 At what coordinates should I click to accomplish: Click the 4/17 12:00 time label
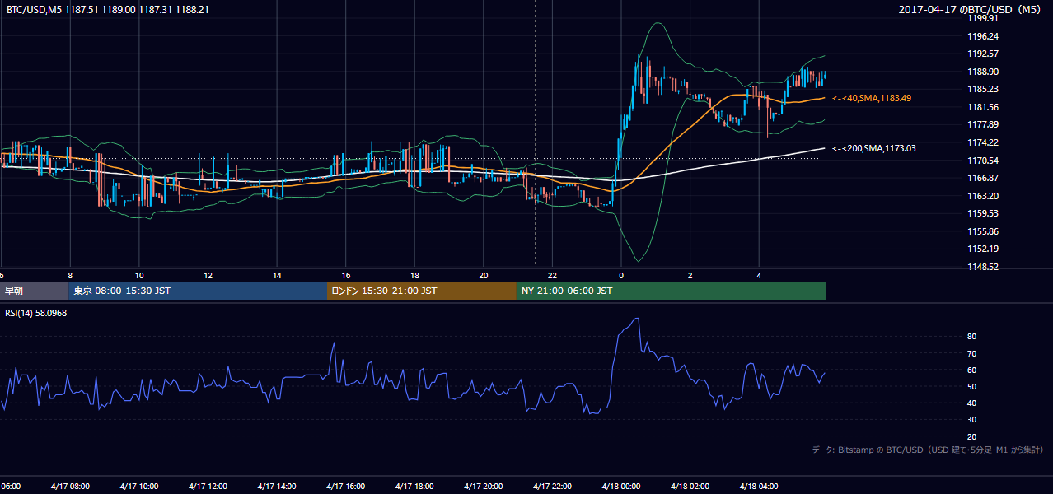208,487
